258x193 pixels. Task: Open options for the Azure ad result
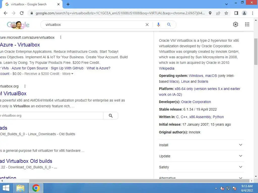(x=61, y=37)
